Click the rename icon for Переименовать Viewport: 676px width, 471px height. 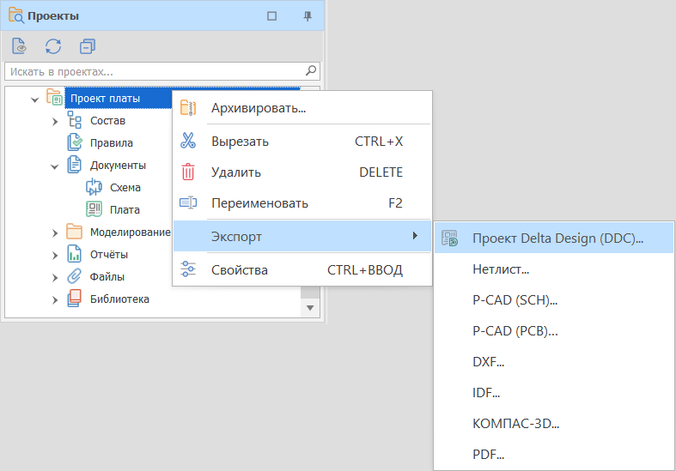coord(188,202)
